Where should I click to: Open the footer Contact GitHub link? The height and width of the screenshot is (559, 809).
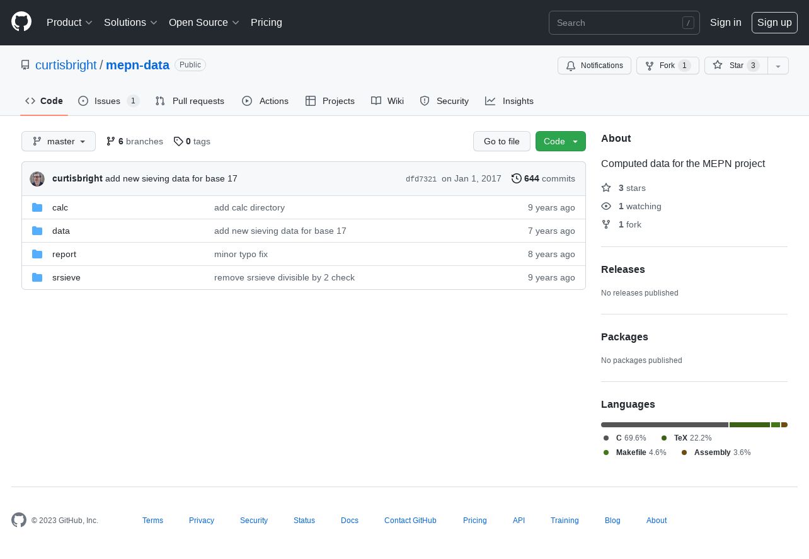(410, 521)
